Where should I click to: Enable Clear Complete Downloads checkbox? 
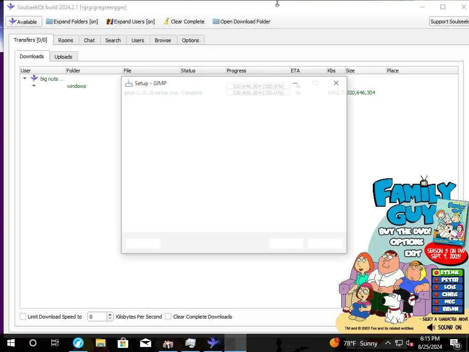[x=168, y=316]
